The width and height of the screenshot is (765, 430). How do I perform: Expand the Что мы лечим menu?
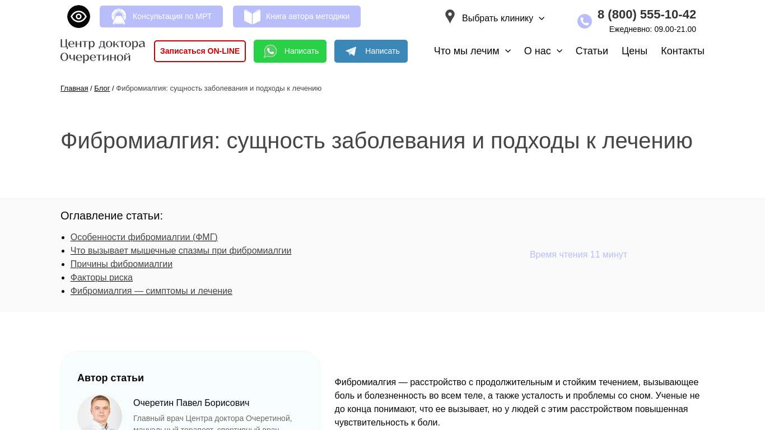(472, 51)
